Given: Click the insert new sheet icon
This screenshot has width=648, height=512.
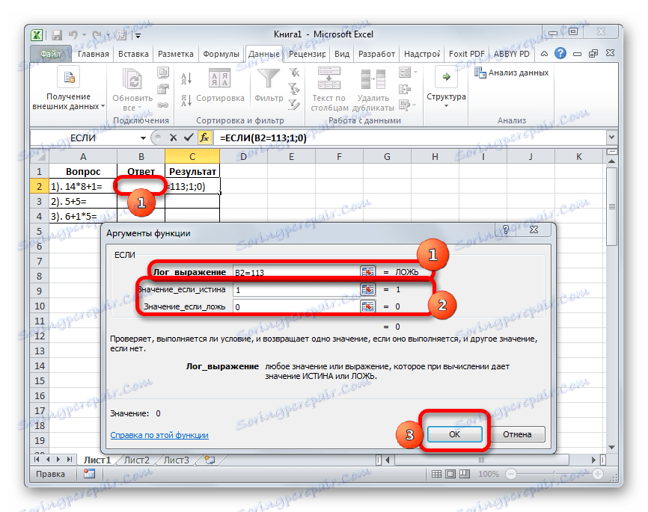Looking at the screenshot, I should click(210, 460).
